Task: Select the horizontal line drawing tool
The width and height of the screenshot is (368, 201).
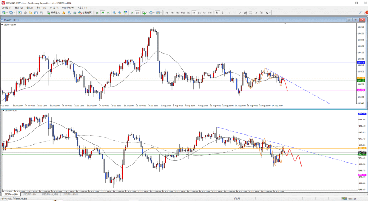Action: point(234,13)
